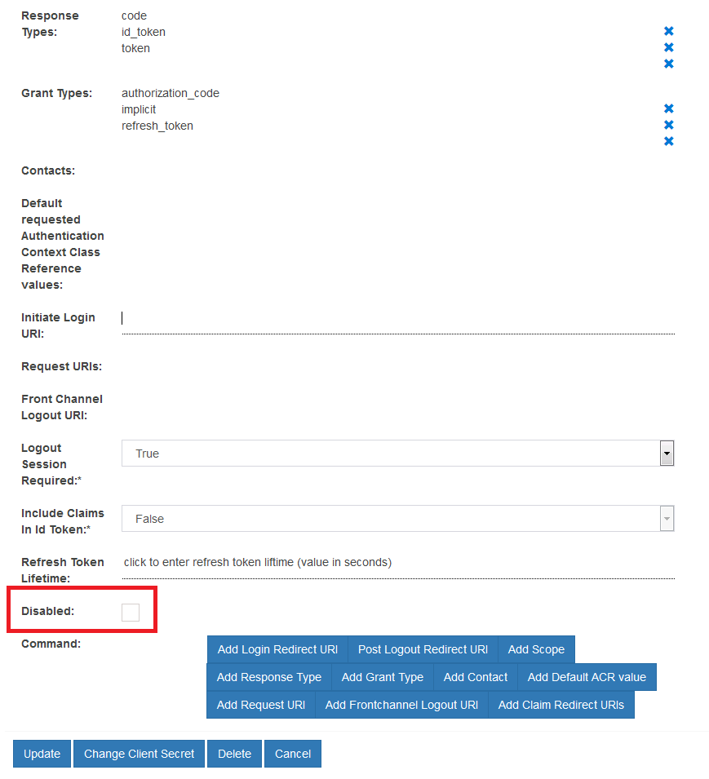The image size is (709, 779).
Task: Remove the "token" response type
Action: [x=669, y=63]
